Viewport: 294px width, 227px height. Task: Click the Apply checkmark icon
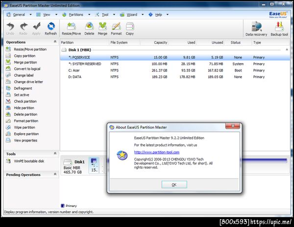pyautogui.click(x=36, y=29)
